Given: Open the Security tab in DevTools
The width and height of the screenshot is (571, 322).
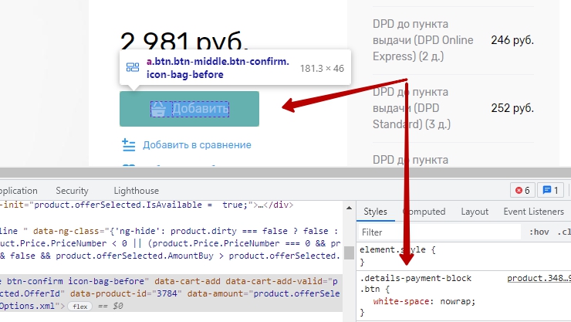Looking at the screenshot, I should [x=72, y=191].
